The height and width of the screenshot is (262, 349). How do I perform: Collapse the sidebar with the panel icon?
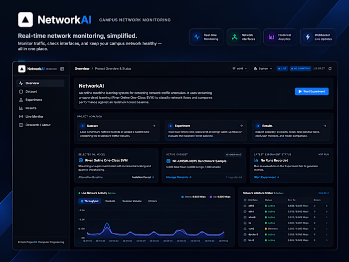[62, 69]
